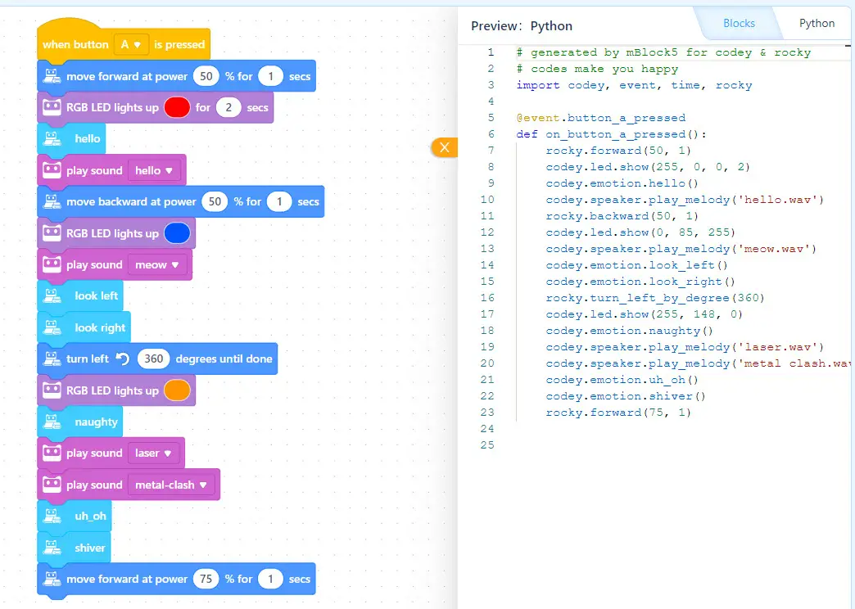This screenshot has height=609, width=855.
Task: Click the Codey face icon on 'play sound laser'
Action: coord(52,453)
